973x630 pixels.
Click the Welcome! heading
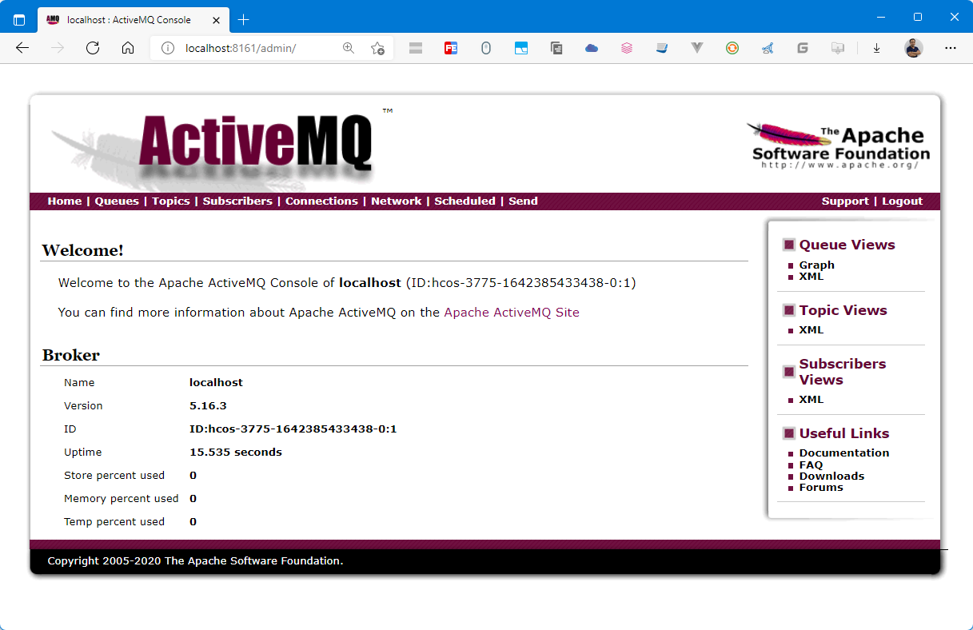[83, 250]
